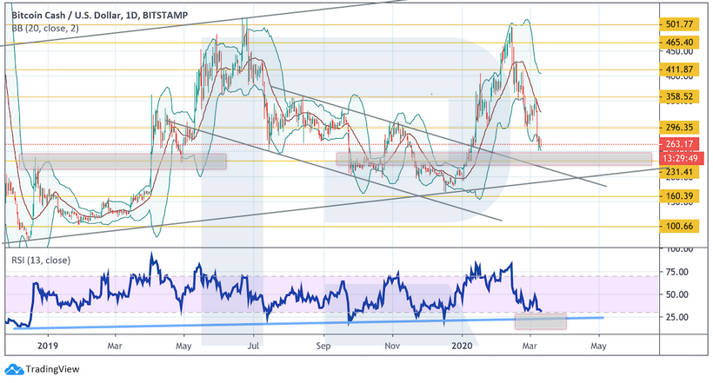The width and height of the screenshot is (713, 383).
Task: Click the 2020 label on the time axis
Action: point(460,345)
